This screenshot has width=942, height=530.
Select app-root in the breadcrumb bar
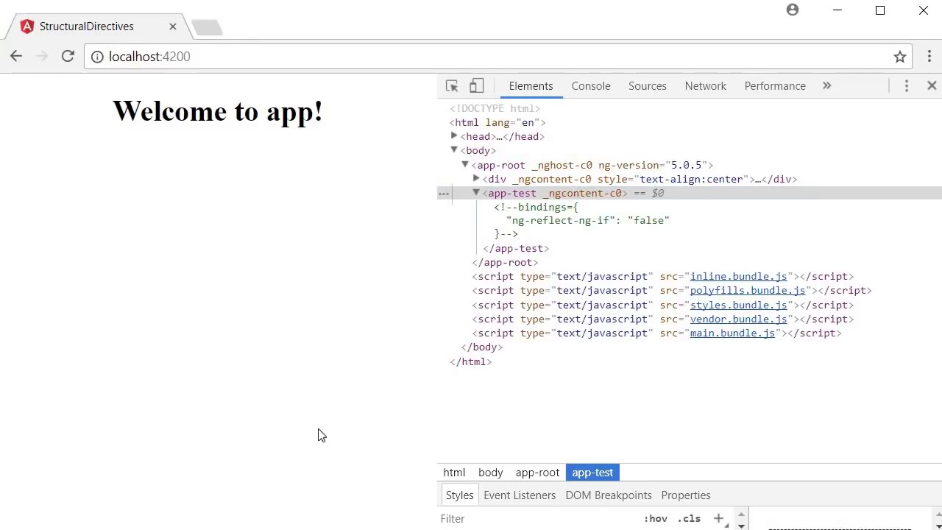pyautogui.click(x=537, y=473)
